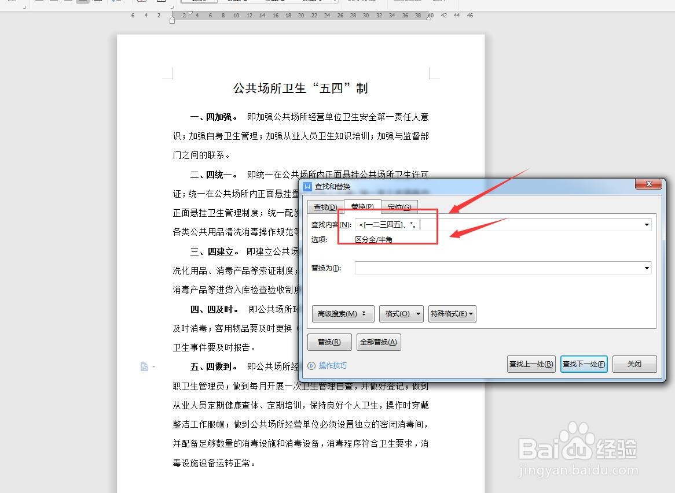The height and width of the screenshot is (493, 675).
Task: Click the page icon in the document's left margin
Action: [x=144, y=366]
